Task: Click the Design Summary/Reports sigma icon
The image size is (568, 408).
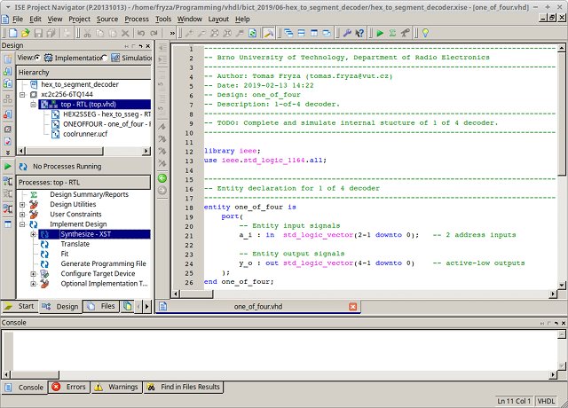Action: pos(34,194)
